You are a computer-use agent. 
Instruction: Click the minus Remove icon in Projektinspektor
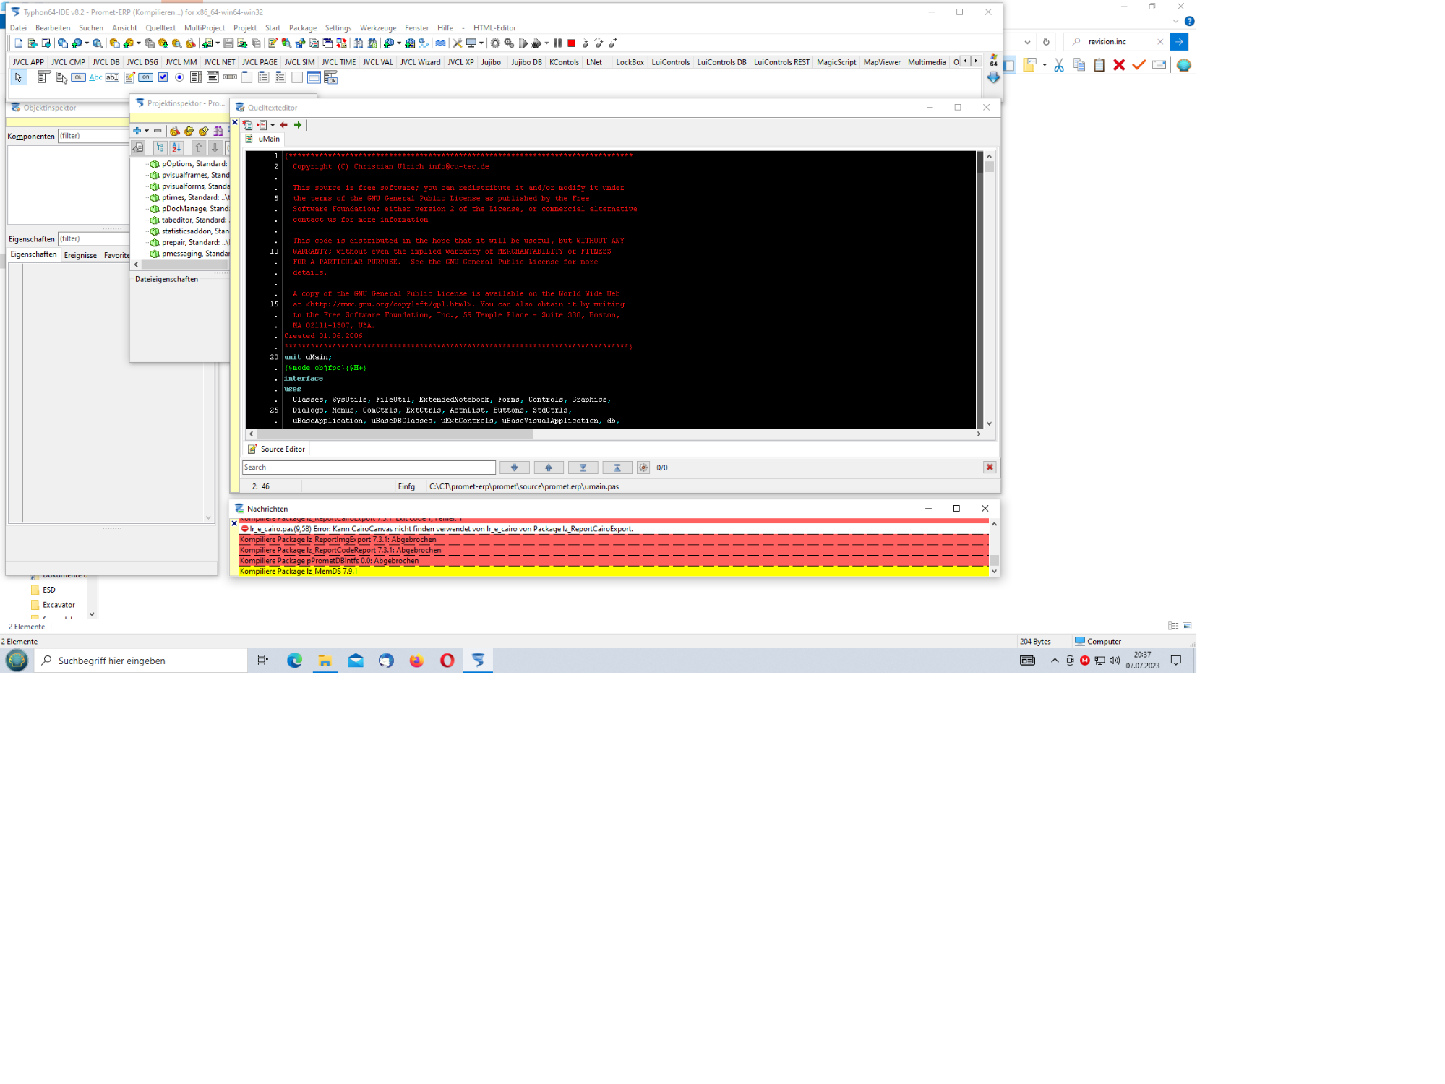click(x=158, y=131)
